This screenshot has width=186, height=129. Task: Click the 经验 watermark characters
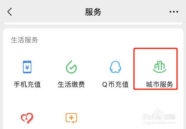[169, 117]
